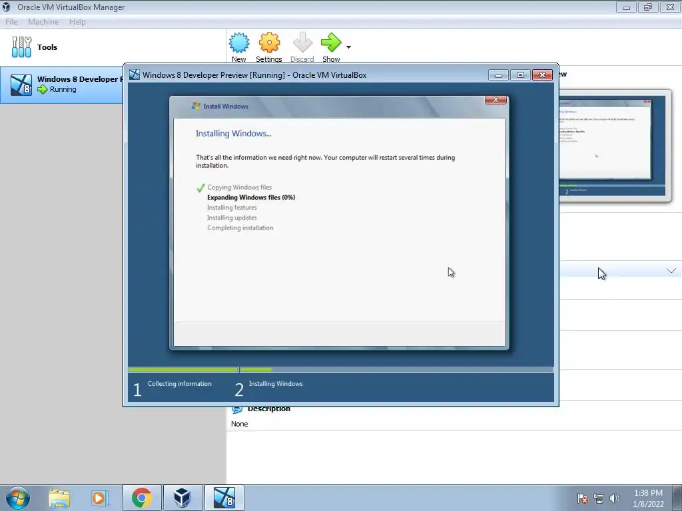Click the Copying Windows files checkmark

click(x=200, y=188)
